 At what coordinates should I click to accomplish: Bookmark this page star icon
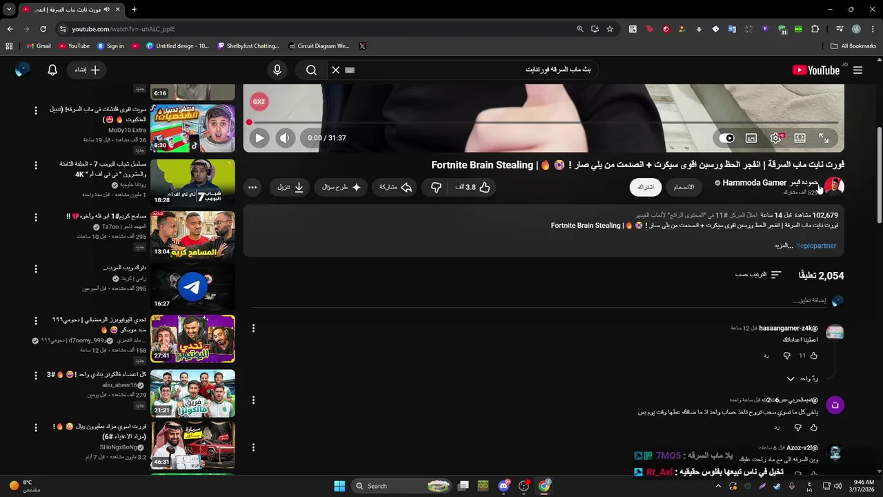tap(610, 29)
